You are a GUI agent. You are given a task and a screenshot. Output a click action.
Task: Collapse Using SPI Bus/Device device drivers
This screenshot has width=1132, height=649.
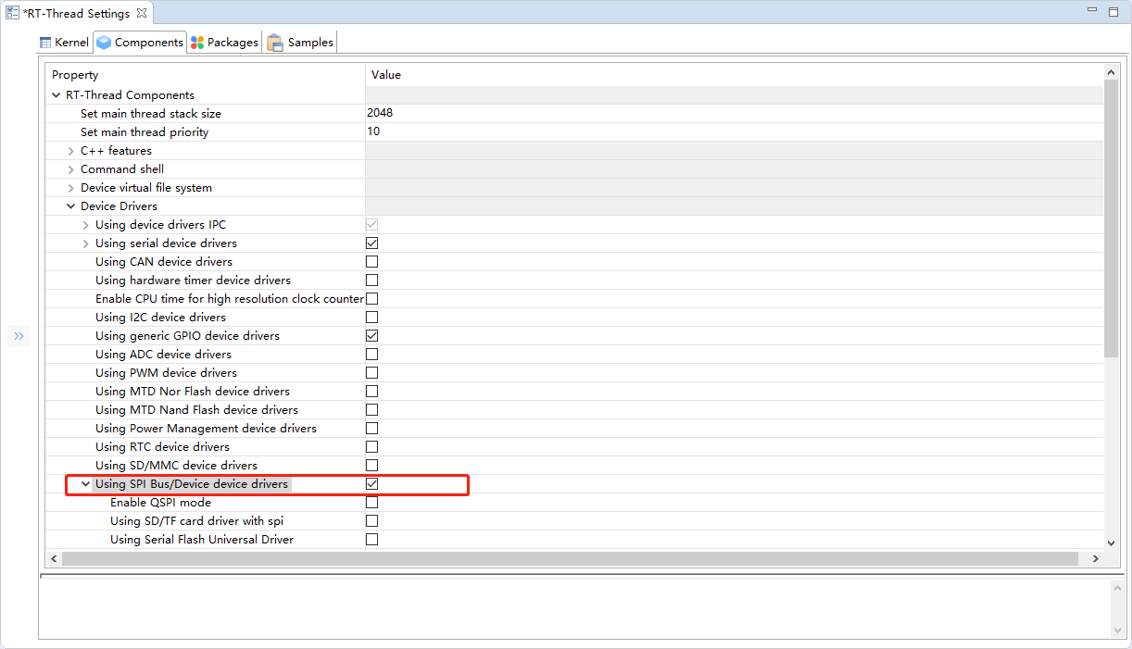(x=86, y=484)
